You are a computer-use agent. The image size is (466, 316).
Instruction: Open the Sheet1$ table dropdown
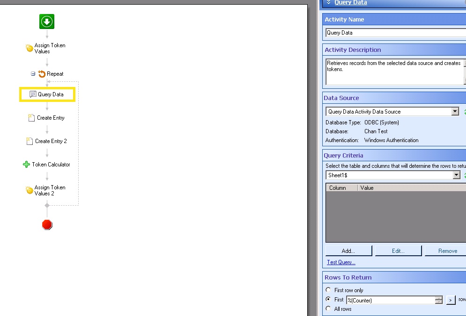(x=457, y=175)
